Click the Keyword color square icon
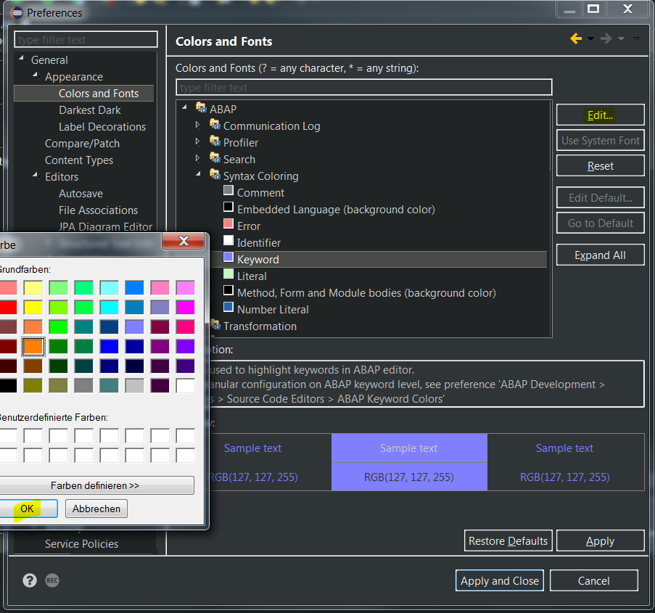 pos(228,258)
